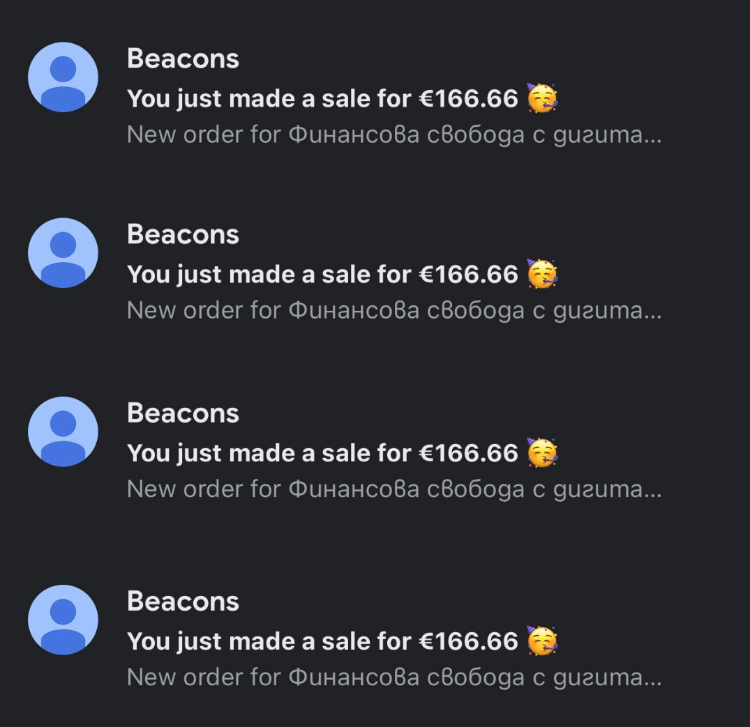Click party emoji in second email subject
750x727 pixels.
[x=541, y=274]
